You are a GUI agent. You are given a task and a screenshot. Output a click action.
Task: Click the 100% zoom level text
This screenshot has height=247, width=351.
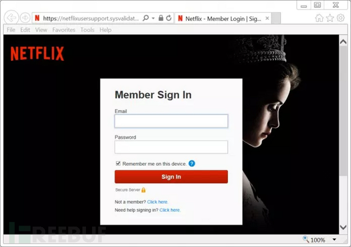click(318, 240)
